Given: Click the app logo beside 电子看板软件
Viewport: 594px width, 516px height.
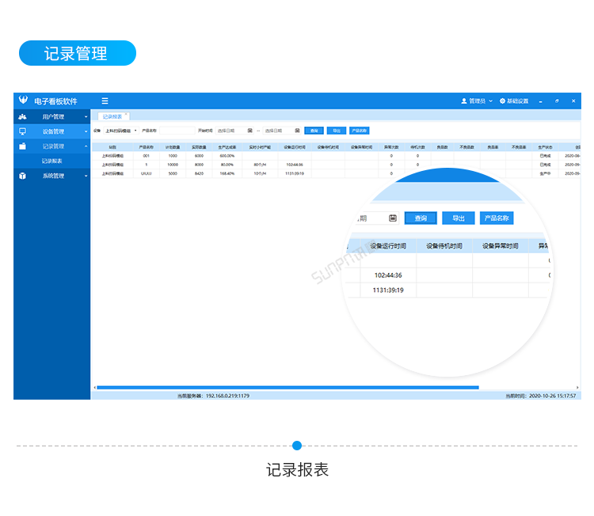Looking at the screenshot, I should 23,101.
